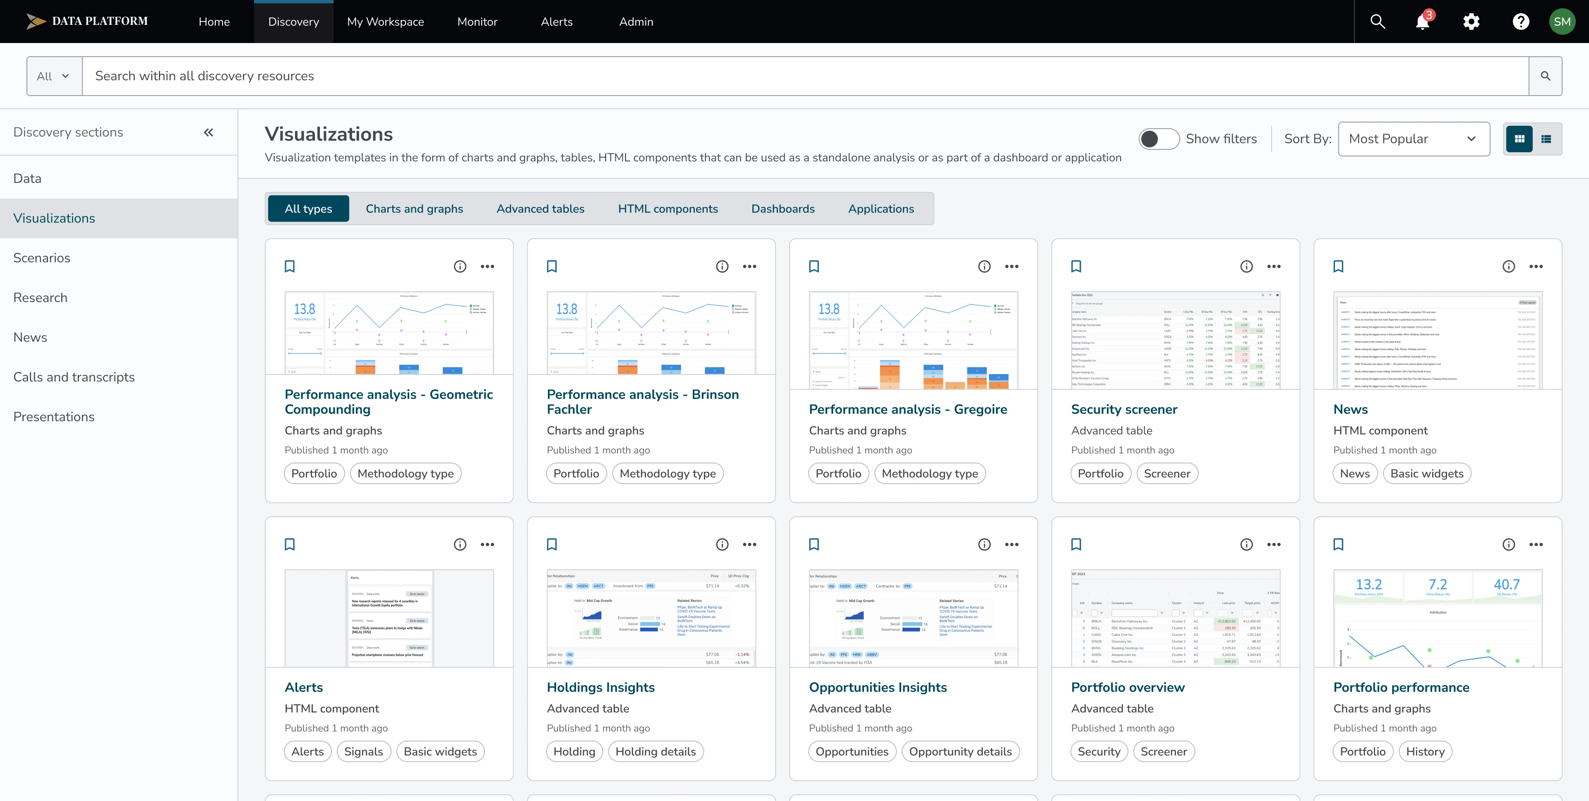Open the Sort By Most Popular dropdown
This screenshot has height=801, width=1589.
(x=1413, y=139)
